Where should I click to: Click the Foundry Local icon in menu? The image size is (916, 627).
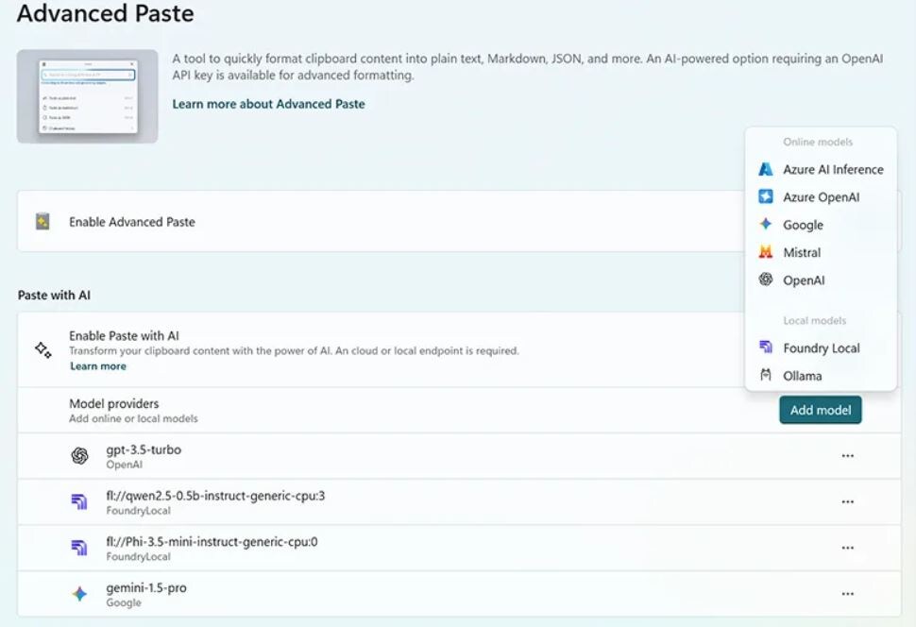click(765, 347)
